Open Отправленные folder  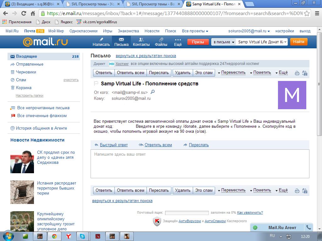tap(30, 64)
